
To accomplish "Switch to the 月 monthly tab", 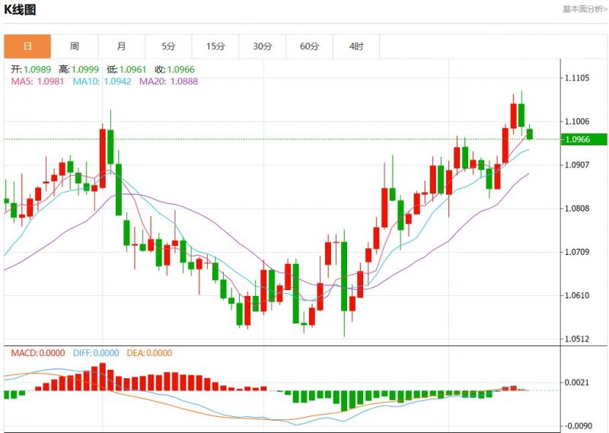I will [122, 46].
